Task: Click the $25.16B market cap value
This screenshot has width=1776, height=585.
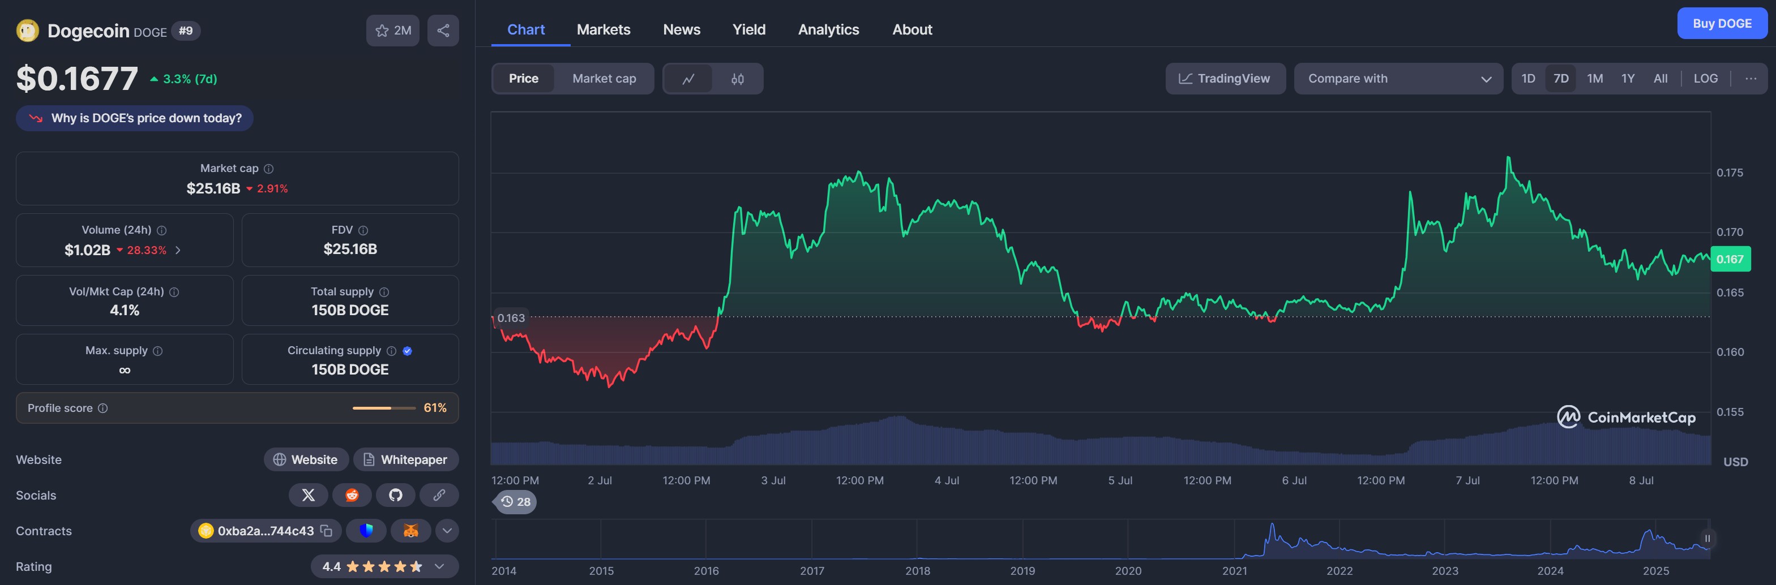Action: pos(213,188)
